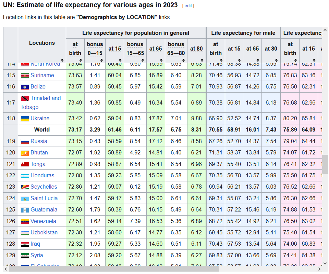Open Suriname demographics link

[x=42, y=75]
